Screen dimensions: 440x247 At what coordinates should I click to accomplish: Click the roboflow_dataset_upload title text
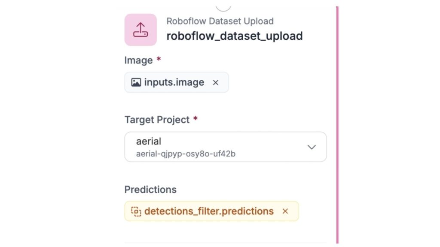(x=235, y=36)
